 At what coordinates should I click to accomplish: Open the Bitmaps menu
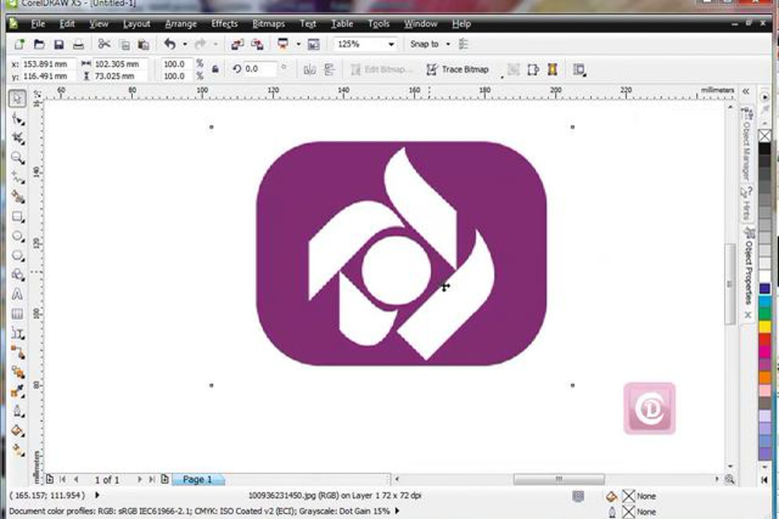tap(269, 24)
